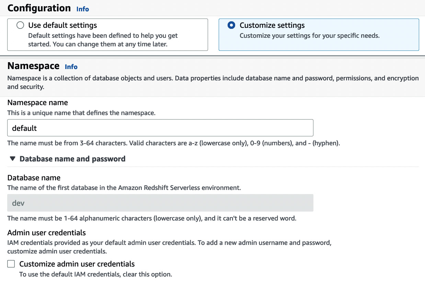The height and width of the screenshot is (282, 425).
Task: Enable Customize admin user credentials checkbox
Action: pyautogui.click(x=11, y=264)
